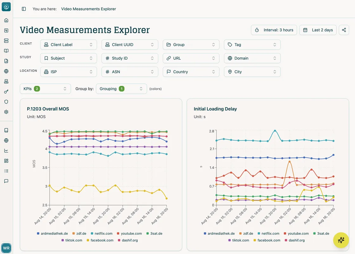Expand the Domain filter dropdown
The image size is (355, 254).
click(x=252, y=58)
